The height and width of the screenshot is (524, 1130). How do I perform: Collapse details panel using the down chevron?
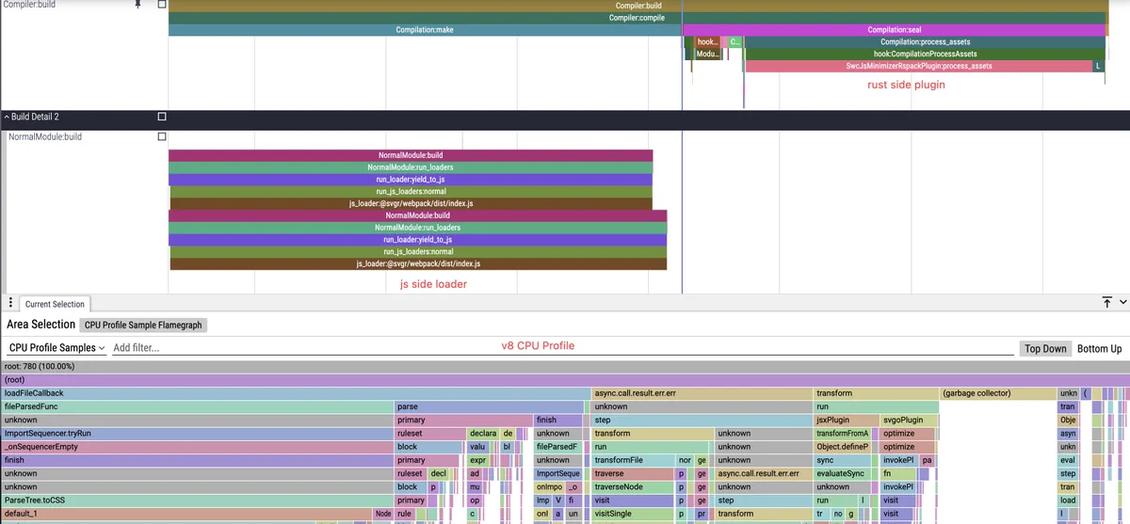[1122, 302]
